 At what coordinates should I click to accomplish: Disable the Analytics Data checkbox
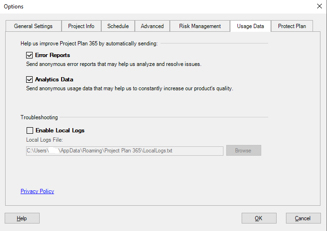(30, 79)
